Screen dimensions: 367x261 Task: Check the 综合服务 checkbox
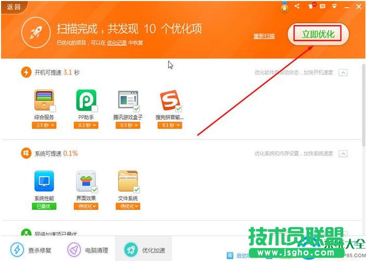(53, 108)
